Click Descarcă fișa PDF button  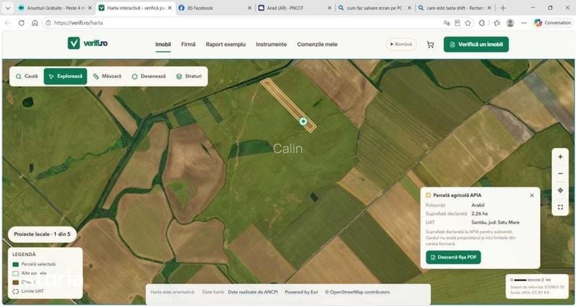pyautogui.click(x=453, y=257)
